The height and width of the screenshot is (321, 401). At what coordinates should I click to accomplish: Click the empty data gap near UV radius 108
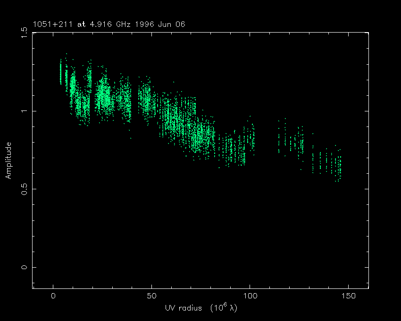tap(265, 142)
